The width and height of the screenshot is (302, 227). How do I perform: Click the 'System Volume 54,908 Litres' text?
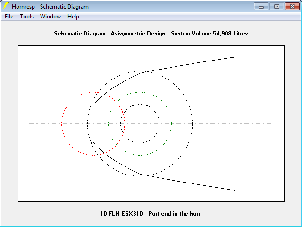[210, 34]
